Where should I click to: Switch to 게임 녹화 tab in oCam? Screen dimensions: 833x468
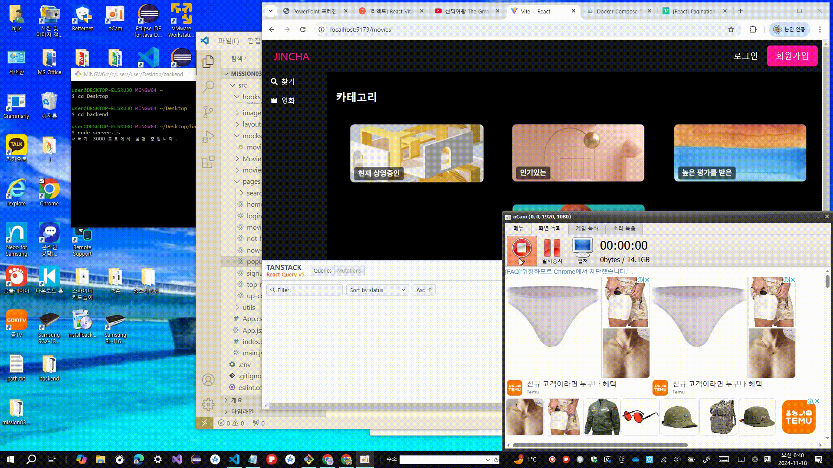(x=587, y=228)
